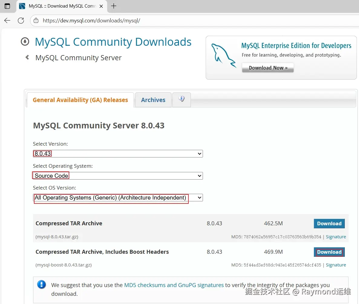This screenshot has height=304, width=359.
Task: Select General Availability (GA) Releases tab
Action: pyautogui.click(x=80, y=100)
